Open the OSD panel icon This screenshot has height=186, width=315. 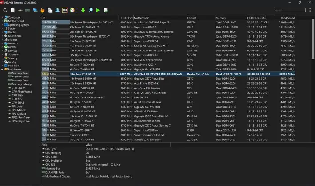65,10
